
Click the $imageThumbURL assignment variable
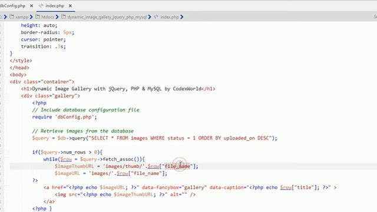click(x=74, y=166)
